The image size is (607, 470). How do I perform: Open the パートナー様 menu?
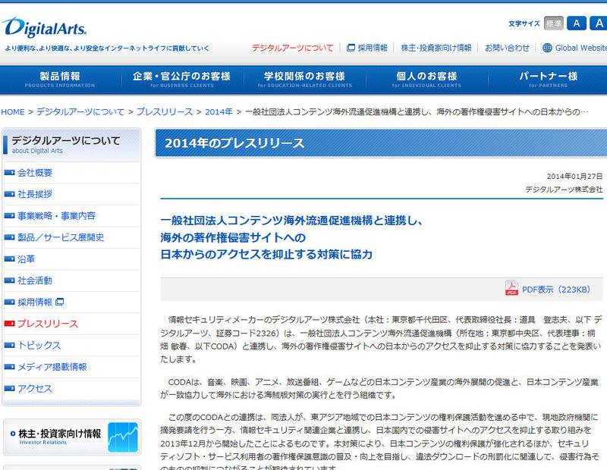tap(548, 80)
